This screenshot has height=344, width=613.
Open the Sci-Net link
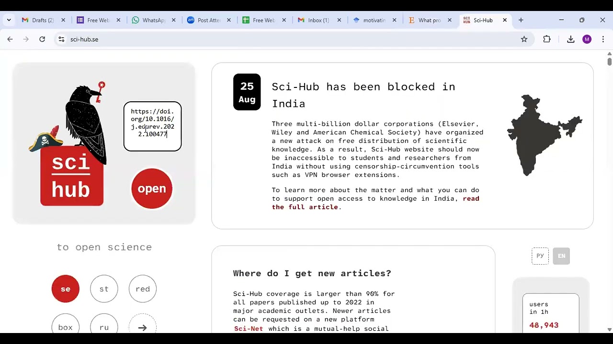[x=249, y=329]
